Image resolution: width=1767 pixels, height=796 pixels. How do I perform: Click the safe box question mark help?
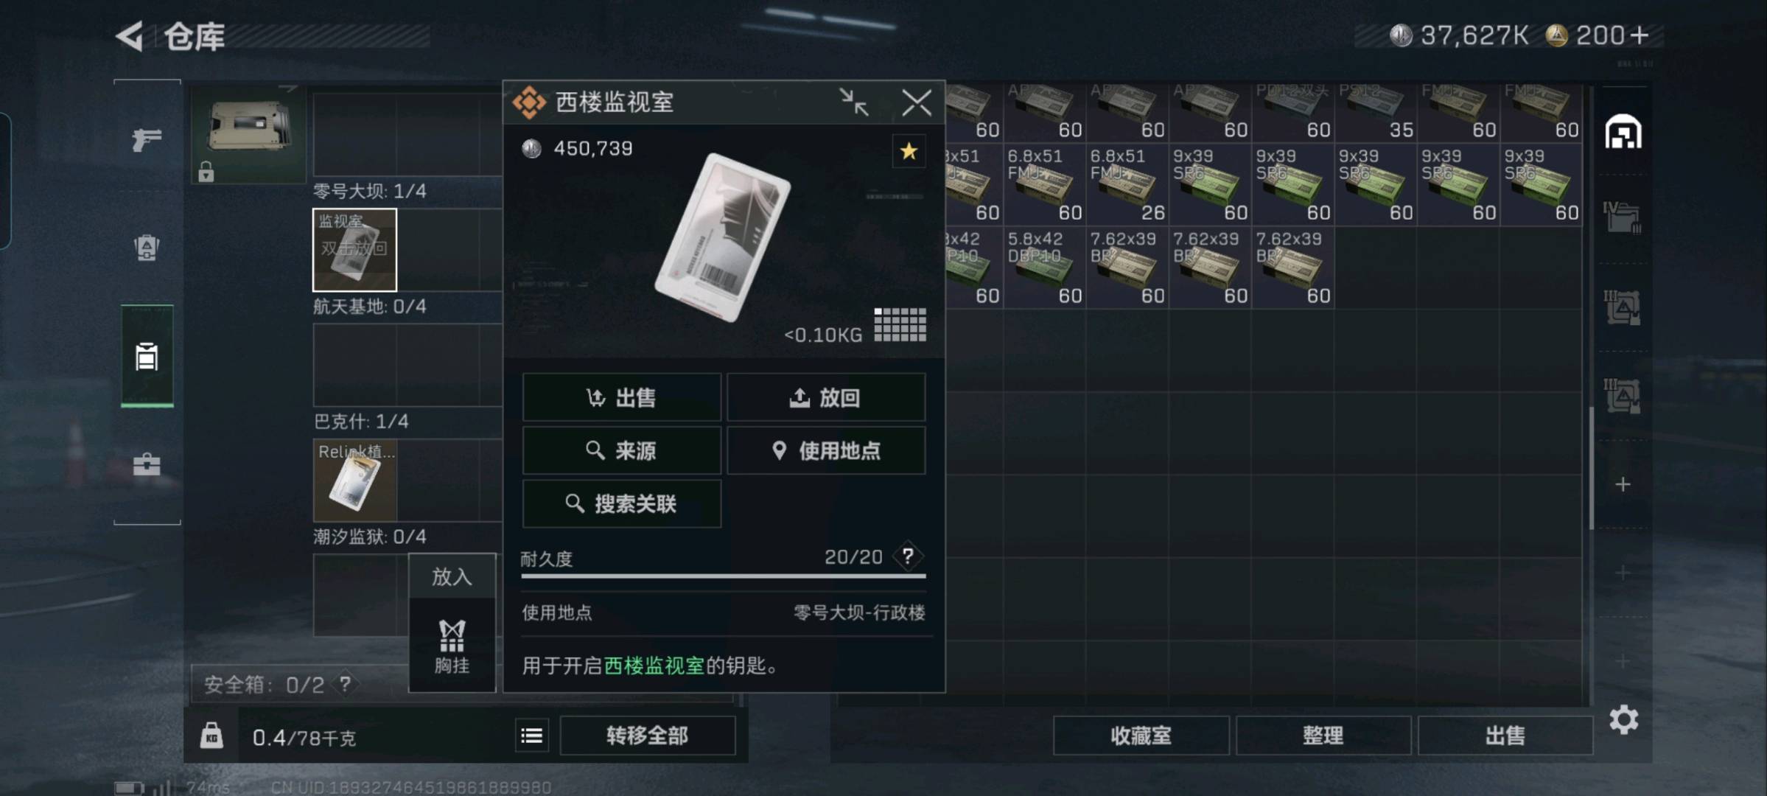(x=344, y=684)
